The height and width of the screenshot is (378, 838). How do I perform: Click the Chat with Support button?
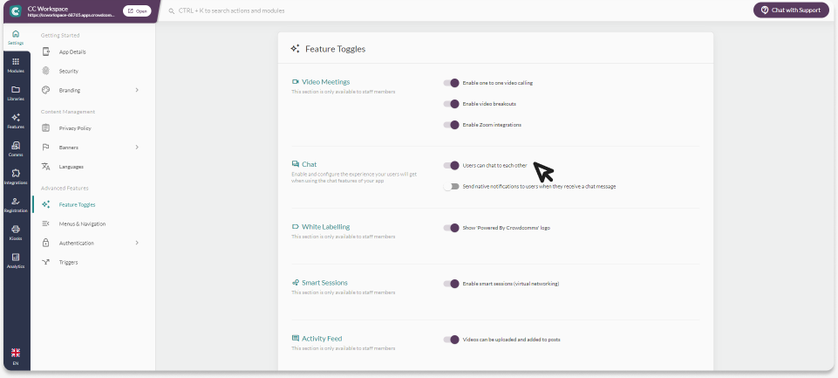(x=790, y=10)
